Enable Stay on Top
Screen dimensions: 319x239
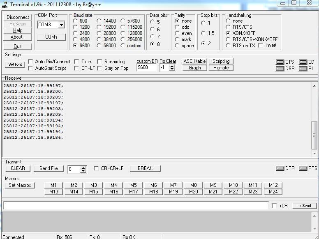(x=99, y=68)
